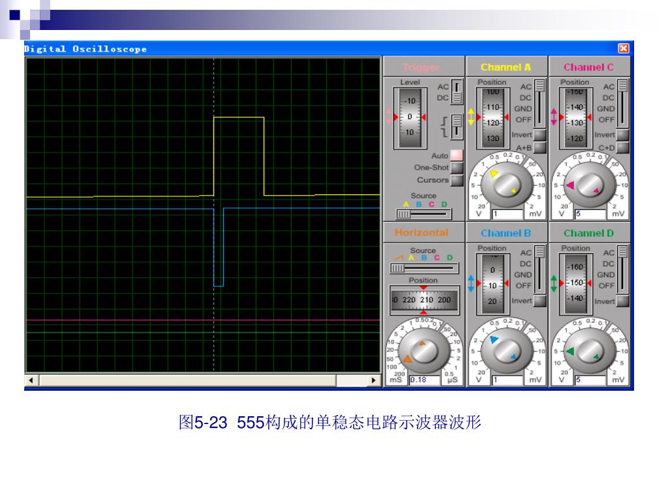Toggle Channel D Invert button
Screen dimensions: 668x501
click(622, 301)
